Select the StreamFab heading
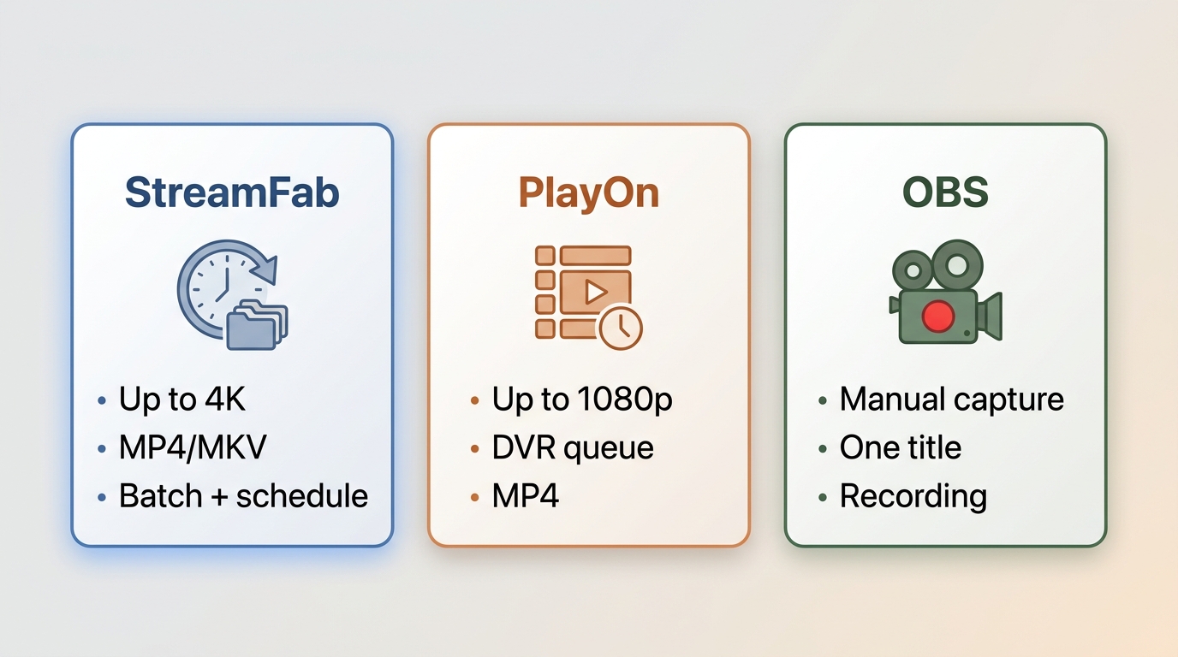 point(232,192)
